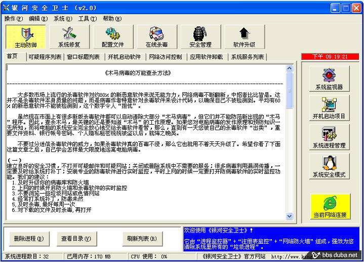Close the 银河安全卫士 window
364x262 pixels.
pyautogui.click(x=356, y=8)
